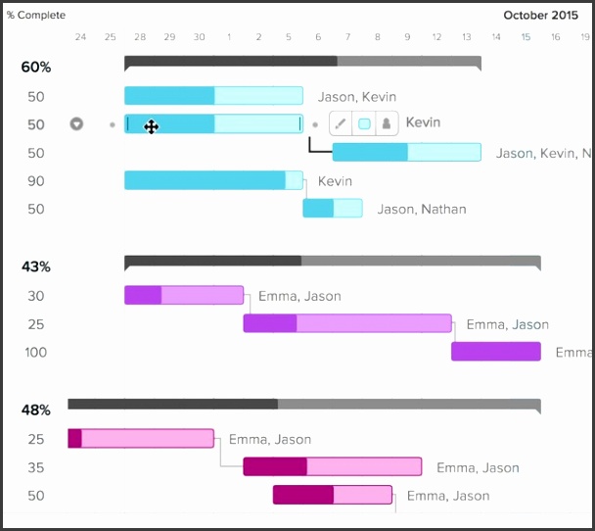Click the purple 43% group summary bar
Image resolution: width=595 pixels, height=531 pixels.
(332, 262)
